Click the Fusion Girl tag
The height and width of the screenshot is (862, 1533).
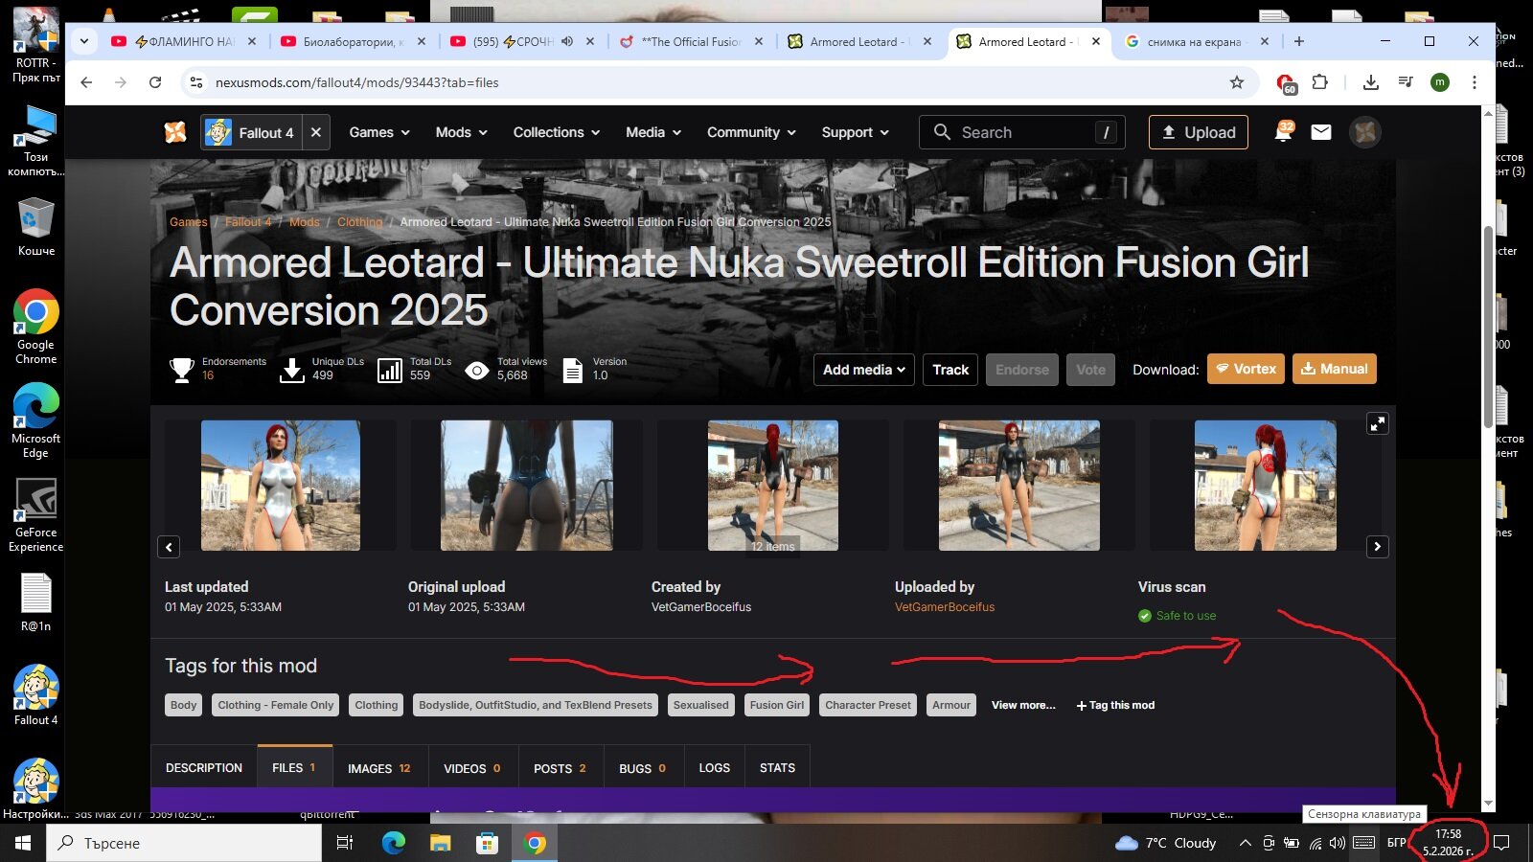[x=777, y=705]
